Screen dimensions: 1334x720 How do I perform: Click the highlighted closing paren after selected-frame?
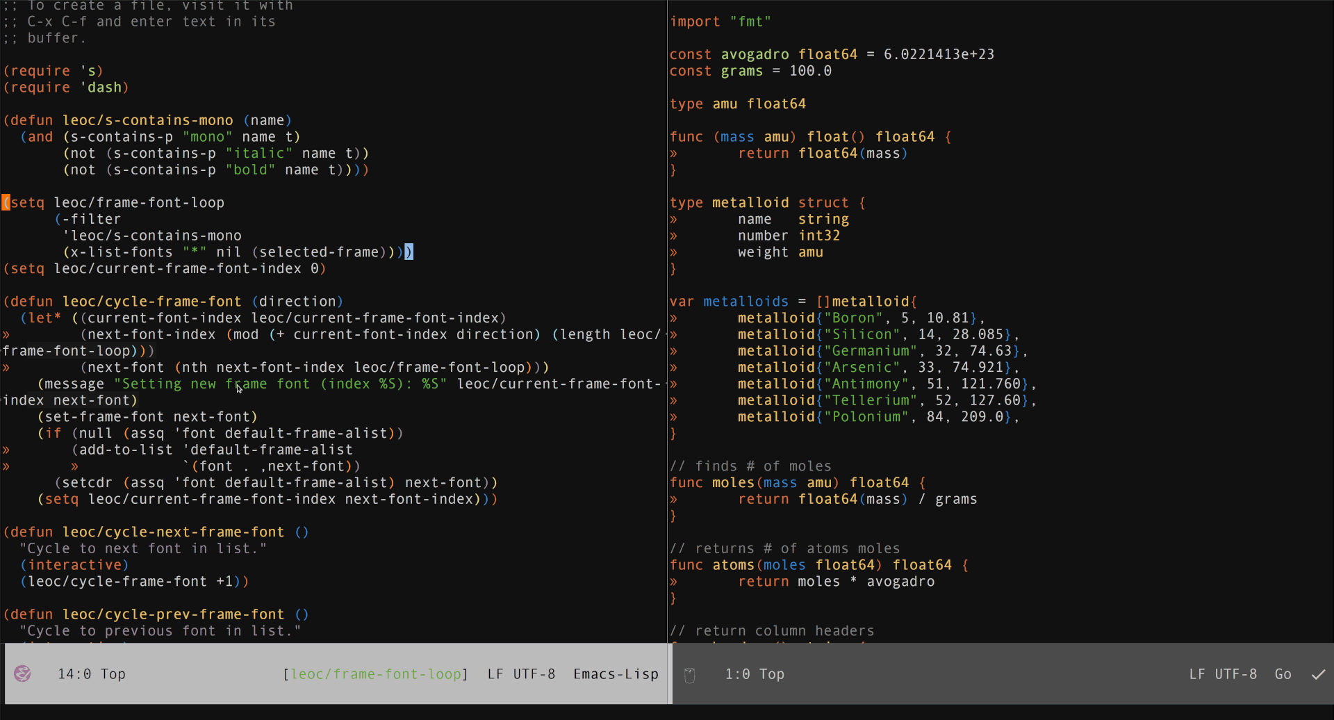409,252
